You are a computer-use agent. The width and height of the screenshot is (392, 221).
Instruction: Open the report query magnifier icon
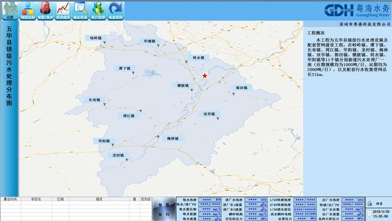click(80, 11)
